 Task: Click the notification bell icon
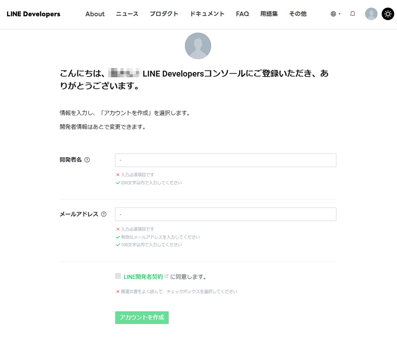tap(352, 14)
